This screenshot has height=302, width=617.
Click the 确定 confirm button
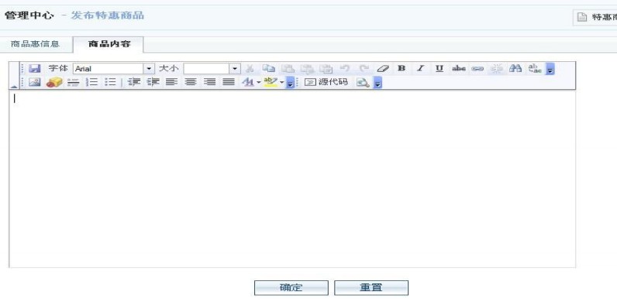tap(291, 288)
